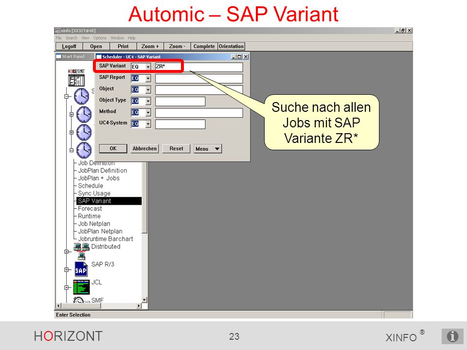The width and height of the screenshot is (467, 350).
Task: Click the Object value field
Action: pyautogui.click(x=199, y=90)
